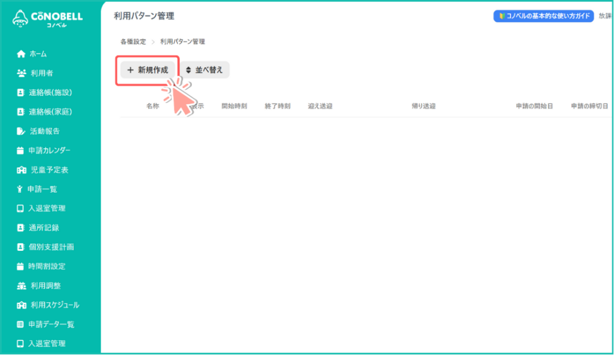Viewport: 614px width, 355px height.
Task: Click the 児童予定表 sidebar icon
Action: (21, 170)
